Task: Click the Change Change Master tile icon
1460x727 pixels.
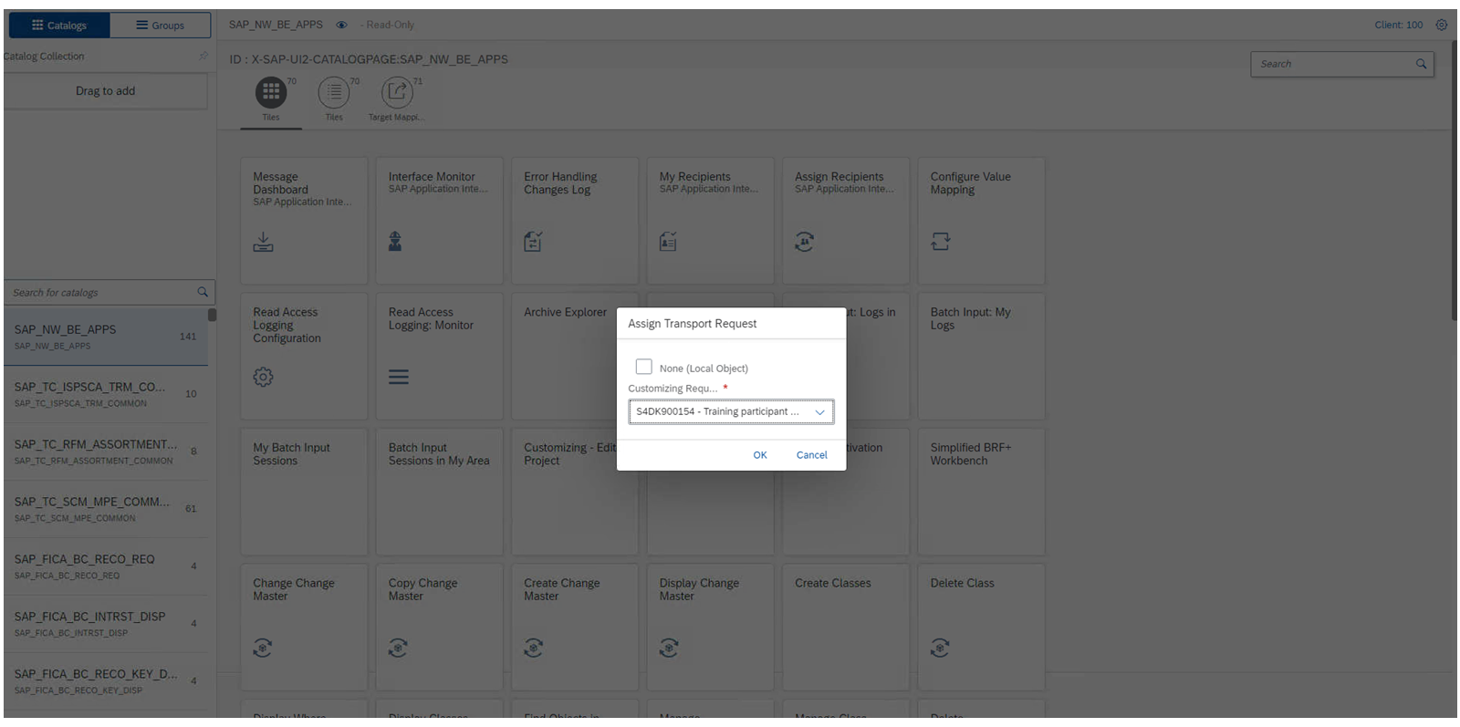Action: pos(263,648)
